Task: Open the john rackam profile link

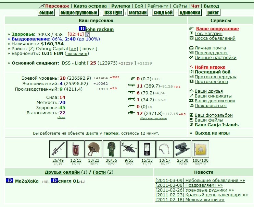Action: (x=100, y=29)
